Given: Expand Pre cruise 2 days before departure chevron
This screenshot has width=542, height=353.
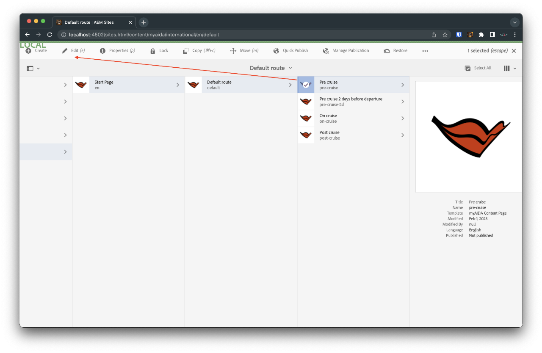Looking at the screenshot, I should 403,102.
